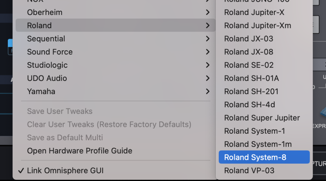Image resolution: width=326 pixels, height=181 pixels.
Task: Expand the Studiologic submenu chevron
Action: pyautogui.click(x=208, y=65)
